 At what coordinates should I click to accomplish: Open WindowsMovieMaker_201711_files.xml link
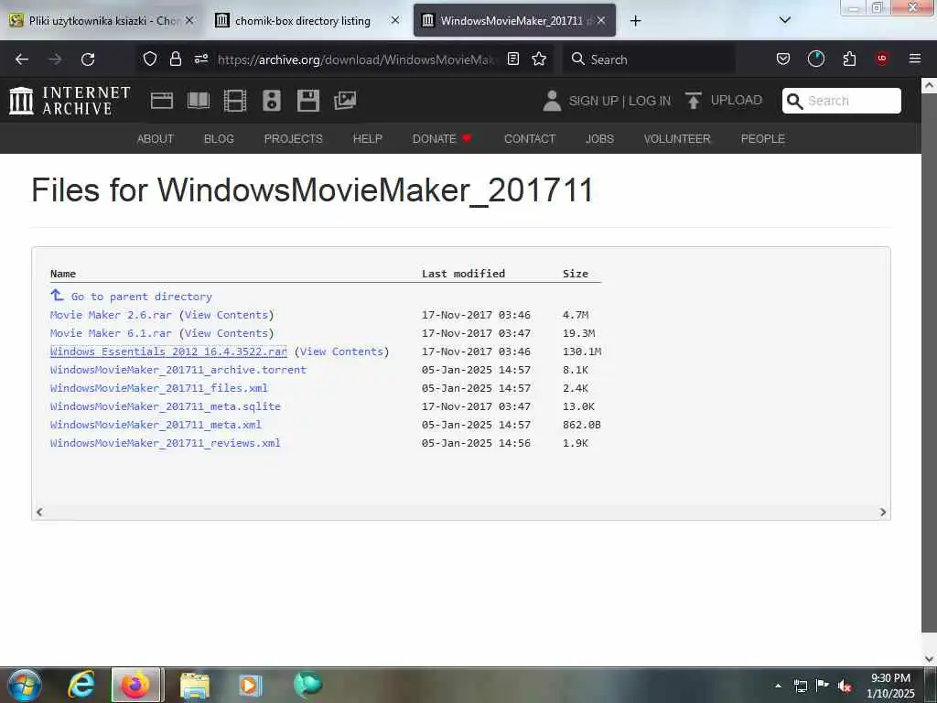point(159,388)
